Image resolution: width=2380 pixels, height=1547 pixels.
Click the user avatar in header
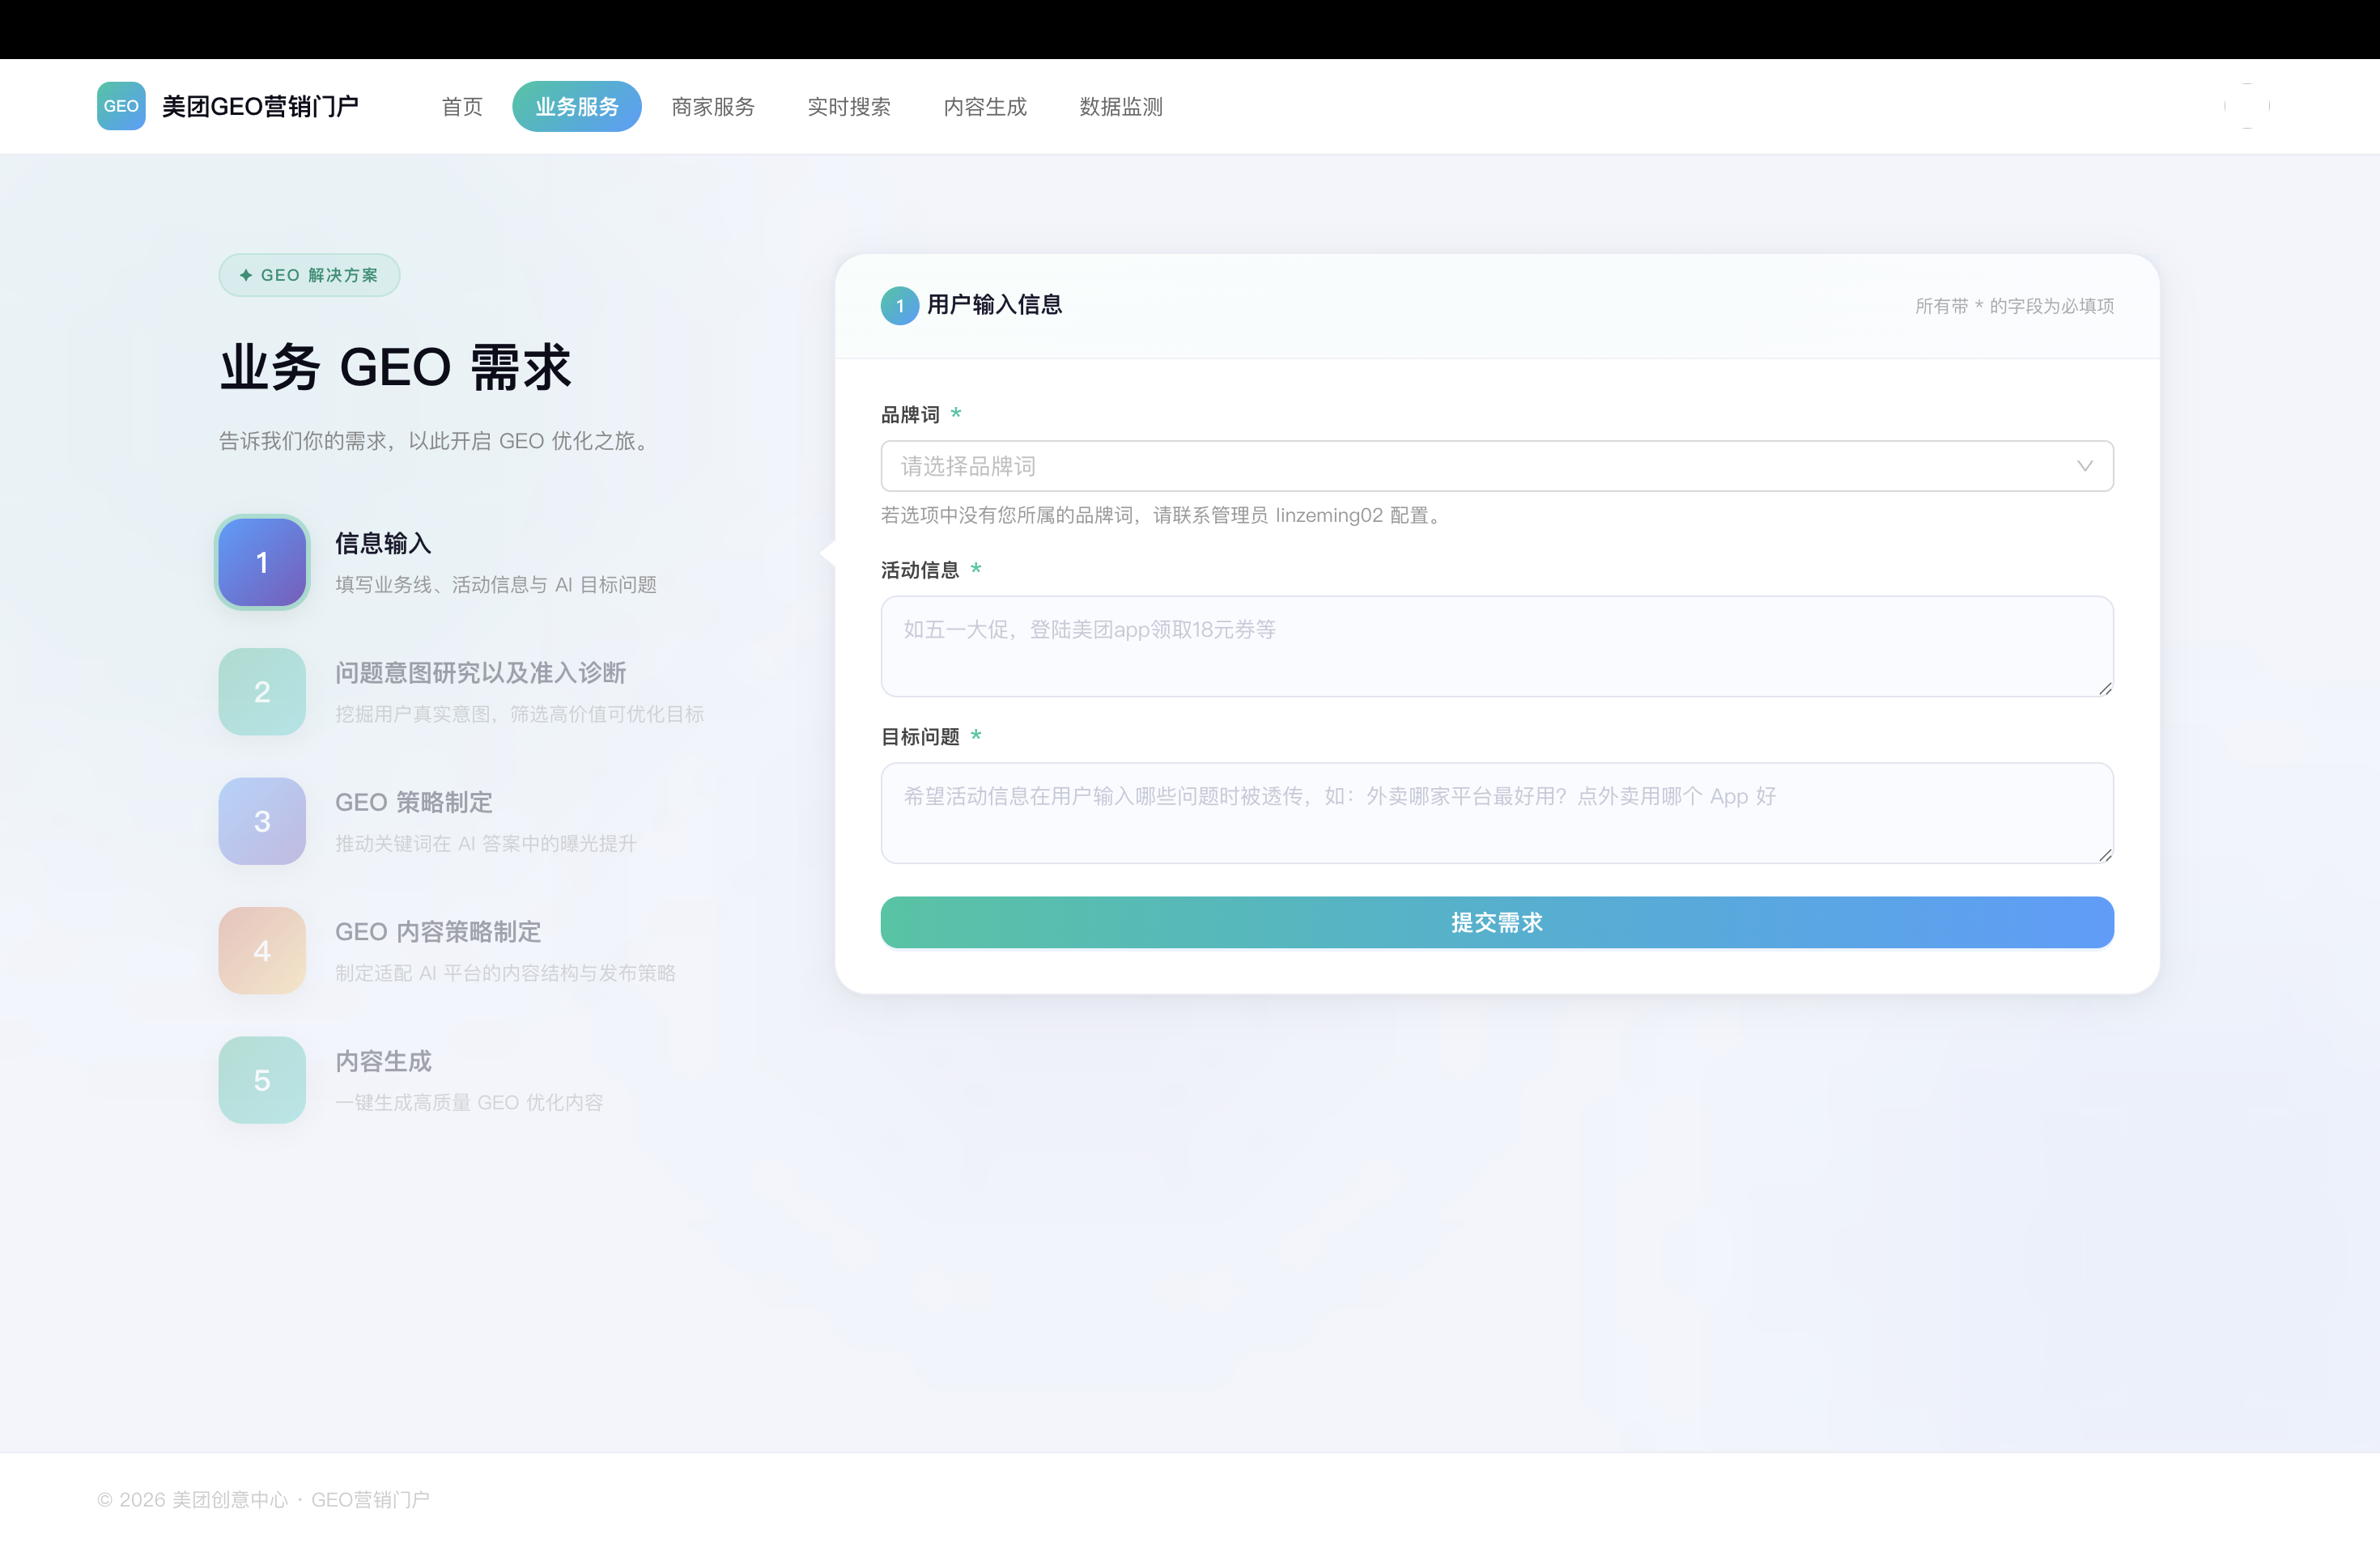pyautogui.click(x=2247, y=106)
